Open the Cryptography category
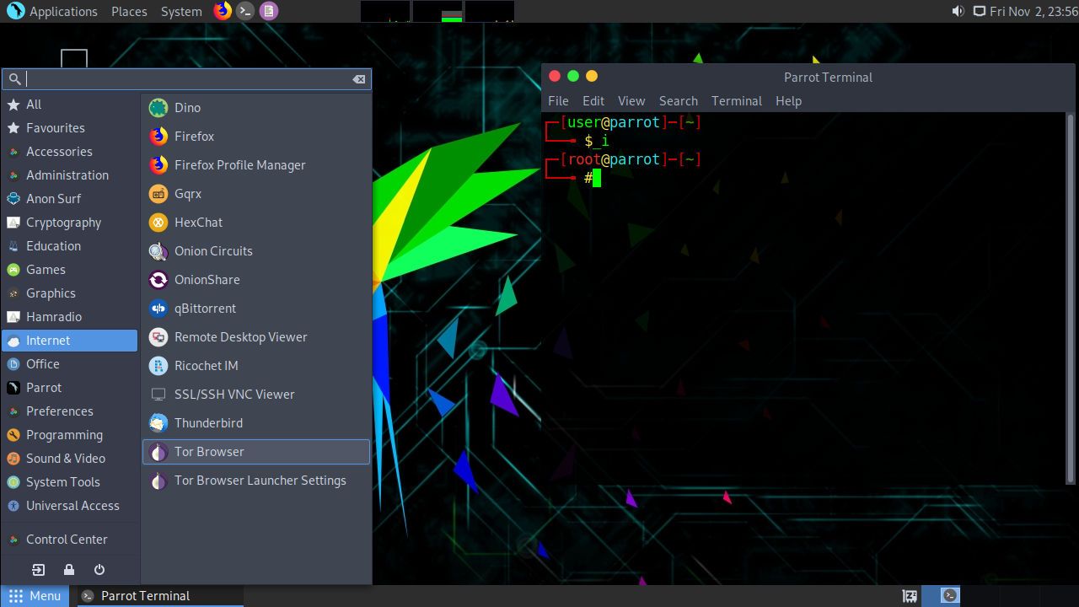 70,222
